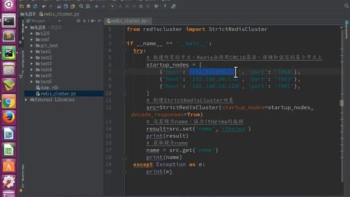Click the Open folder toolbar icon
The image size is (350, 197).
tap(22, 7)
